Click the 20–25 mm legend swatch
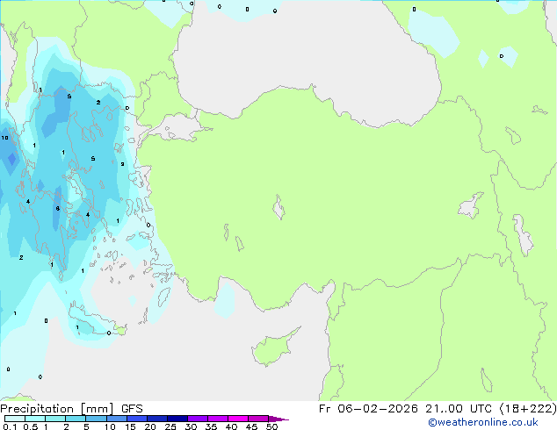This screenshot has height=430, width=557. [x=156, y=419]
